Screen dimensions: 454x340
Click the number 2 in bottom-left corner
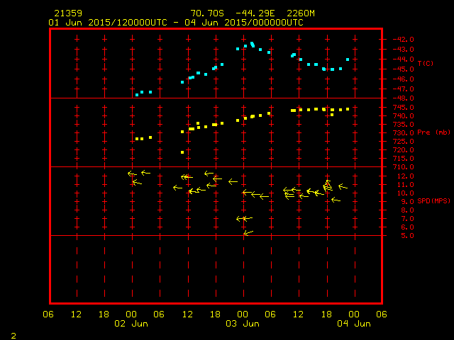(13, 336)
